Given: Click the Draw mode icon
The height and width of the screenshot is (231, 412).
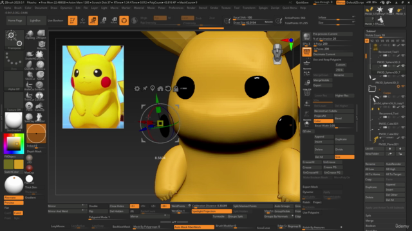Looking at the screenshot, I should click(x=82, y=21).
